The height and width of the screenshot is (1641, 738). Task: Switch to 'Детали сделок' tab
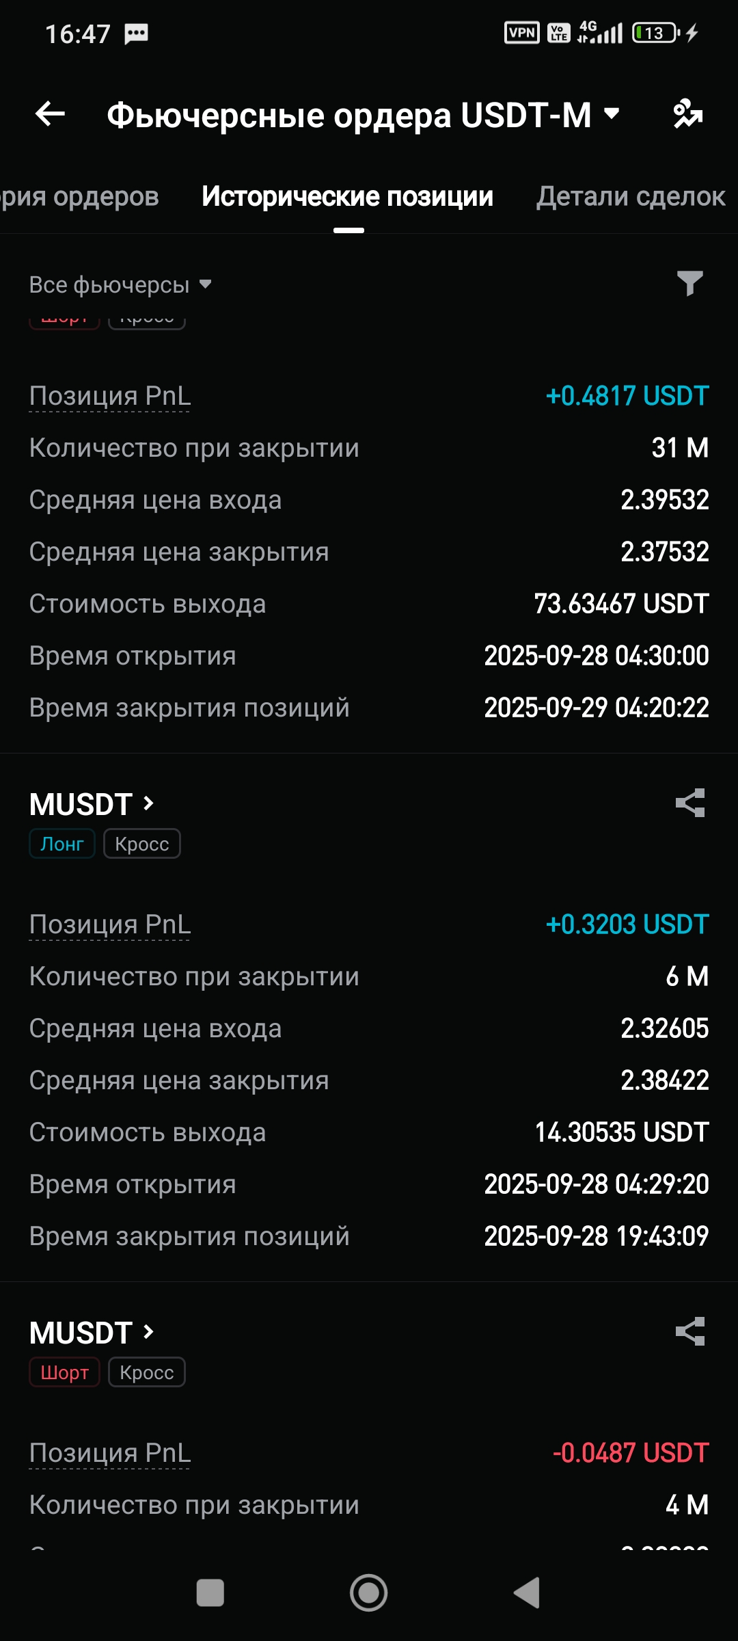pos(630,197)
